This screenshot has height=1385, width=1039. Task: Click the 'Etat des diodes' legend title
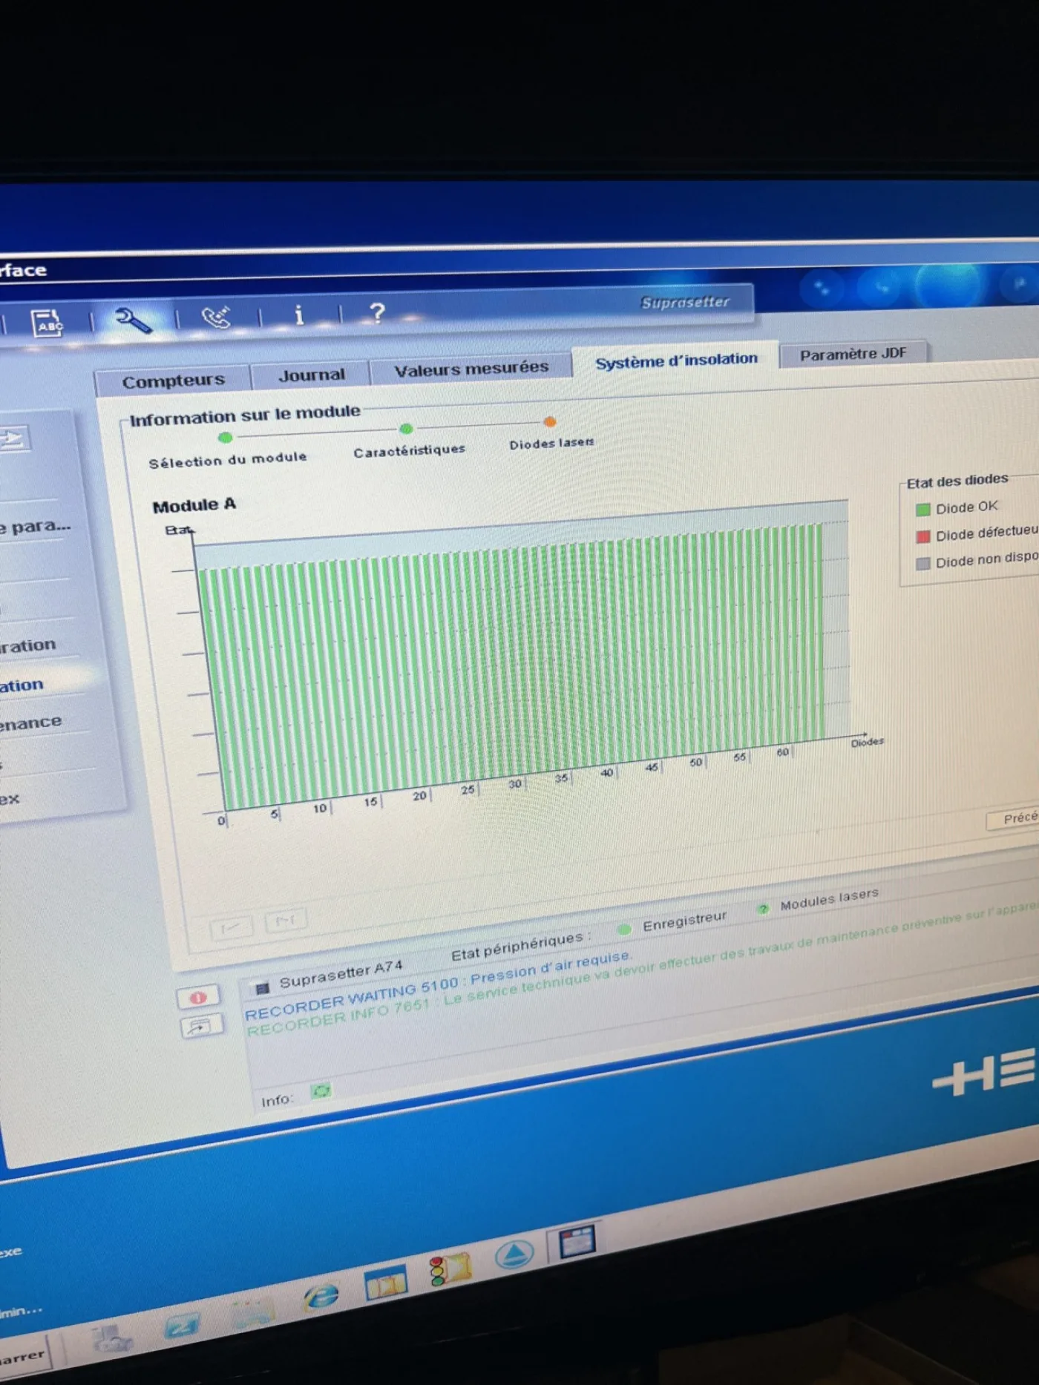[957, 481]
